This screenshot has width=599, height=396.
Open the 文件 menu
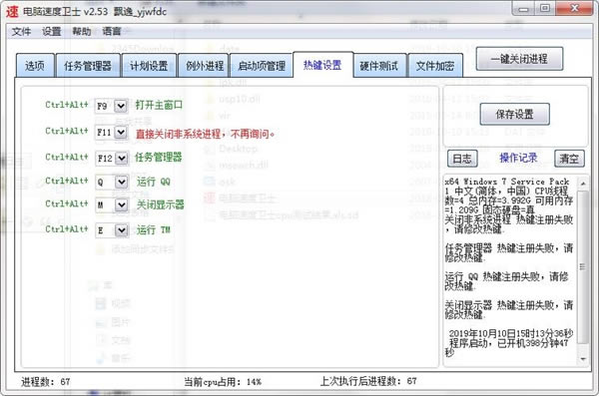21,31
